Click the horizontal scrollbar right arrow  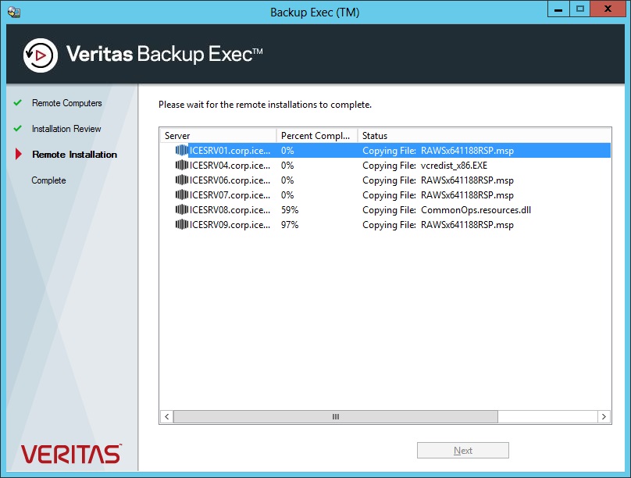(604, 416)
